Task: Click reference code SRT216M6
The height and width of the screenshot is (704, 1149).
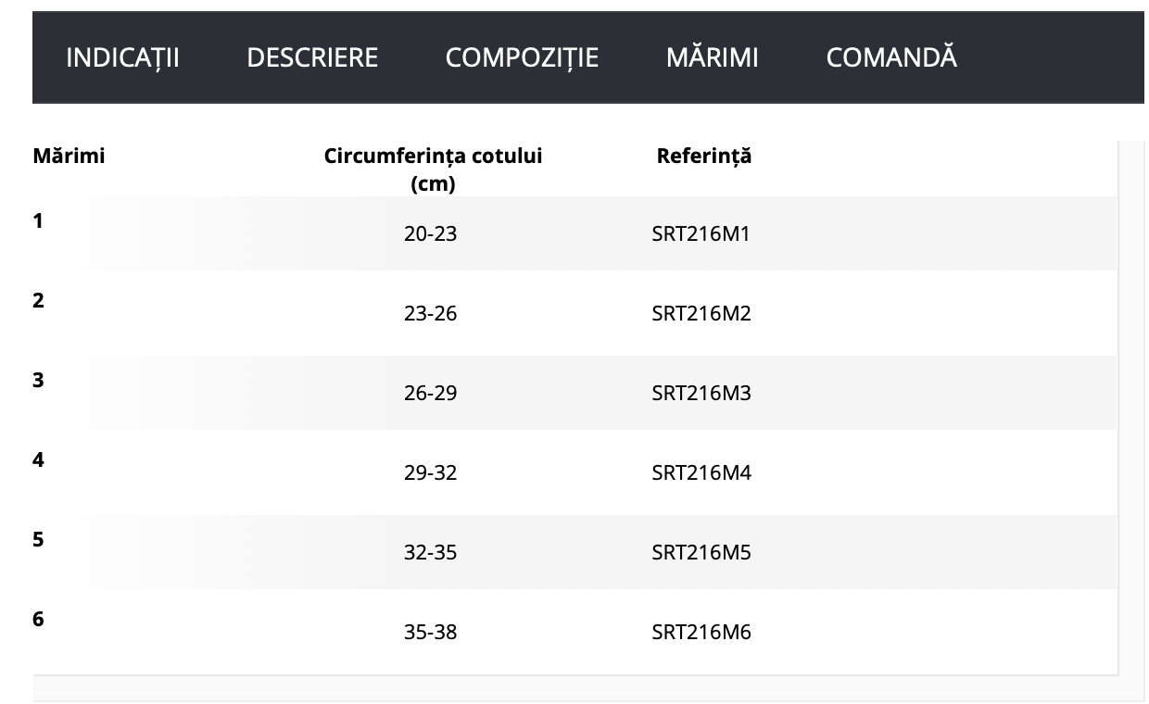Action: pyautogui.click(x=701, y=633)
